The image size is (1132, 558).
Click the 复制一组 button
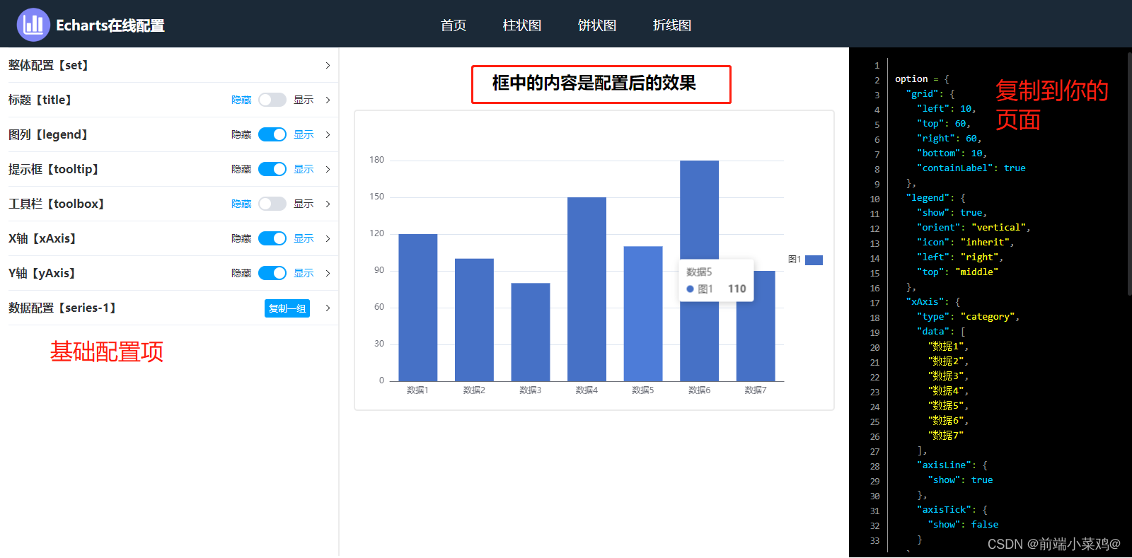pos(287,308)
